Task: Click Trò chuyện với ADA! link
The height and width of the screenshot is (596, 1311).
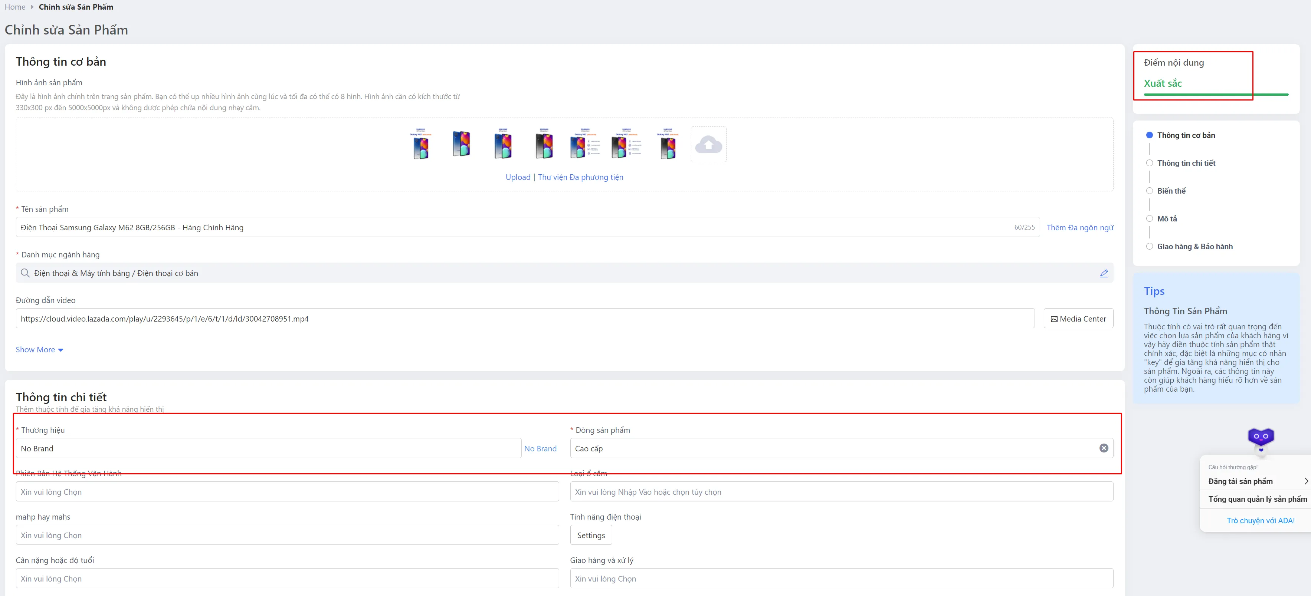Action: click(1260, 520)
